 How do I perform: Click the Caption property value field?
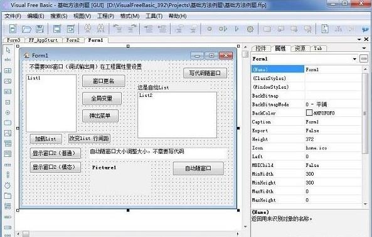coord(333,122)
